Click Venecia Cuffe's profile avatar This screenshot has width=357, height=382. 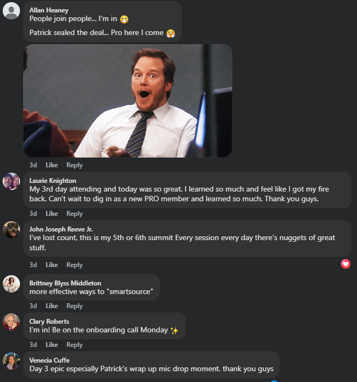tap(11, 361)
